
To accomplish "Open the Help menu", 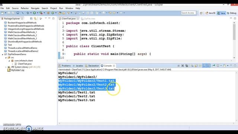I will pos(78,8).
